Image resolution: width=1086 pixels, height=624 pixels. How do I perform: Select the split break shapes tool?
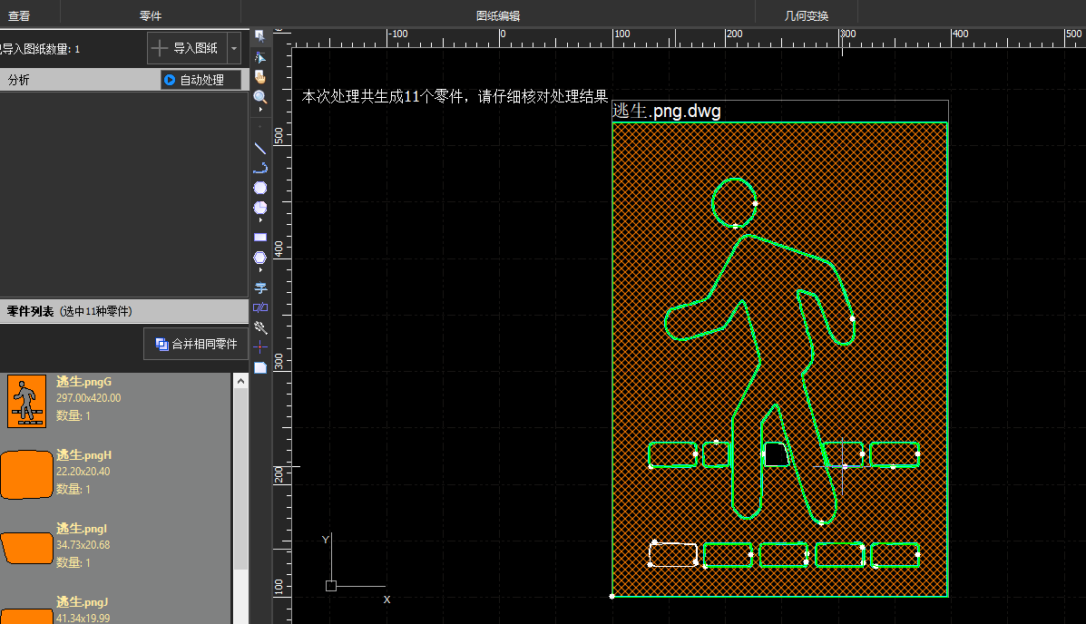260,307
